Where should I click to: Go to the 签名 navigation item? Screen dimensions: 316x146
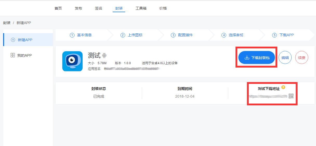99,8
